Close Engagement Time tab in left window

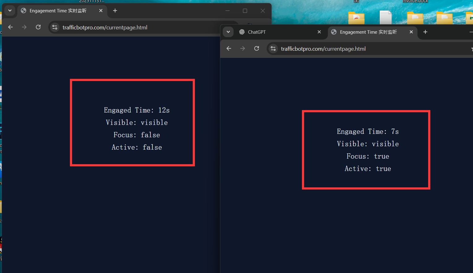101,11
